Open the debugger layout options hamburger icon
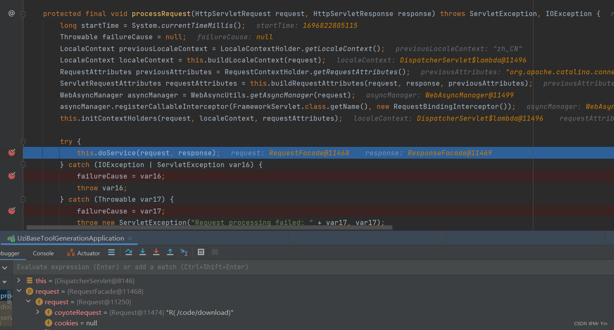The image size is (614, 330). pyautogui.click(x=111, y=252)
